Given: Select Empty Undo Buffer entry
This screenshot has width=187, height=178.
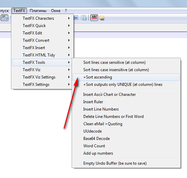Looking at the screenshot, I should pyautogui.click(x=126, y=163).
